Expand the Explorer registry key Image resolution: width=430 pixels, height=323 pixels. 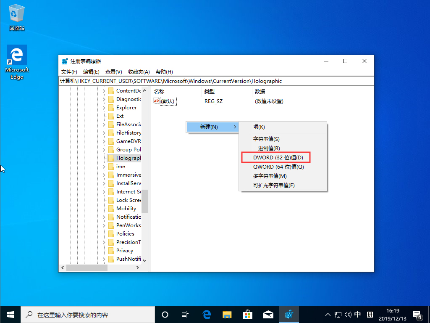point(104,107)
